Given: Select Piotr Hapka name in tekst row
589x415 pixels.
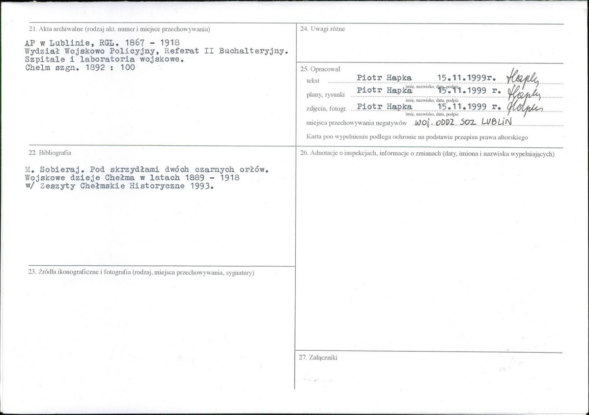Looking at the screenshot, I should 384,78.
